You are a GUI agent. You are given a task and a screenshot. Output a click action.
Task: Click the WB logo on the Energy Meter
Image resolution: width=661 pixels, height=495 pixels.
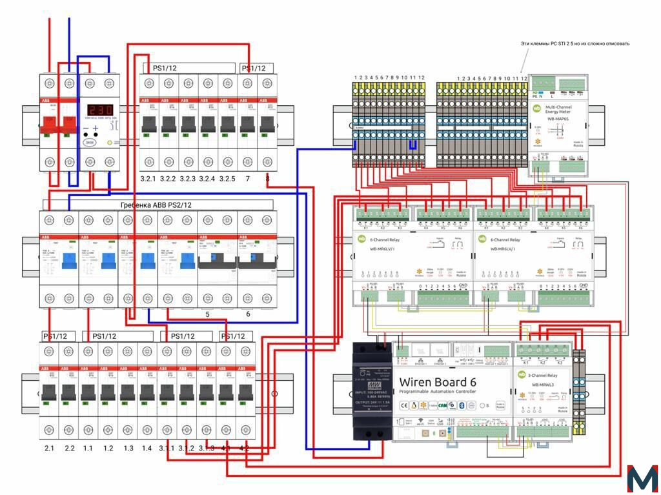537,108
